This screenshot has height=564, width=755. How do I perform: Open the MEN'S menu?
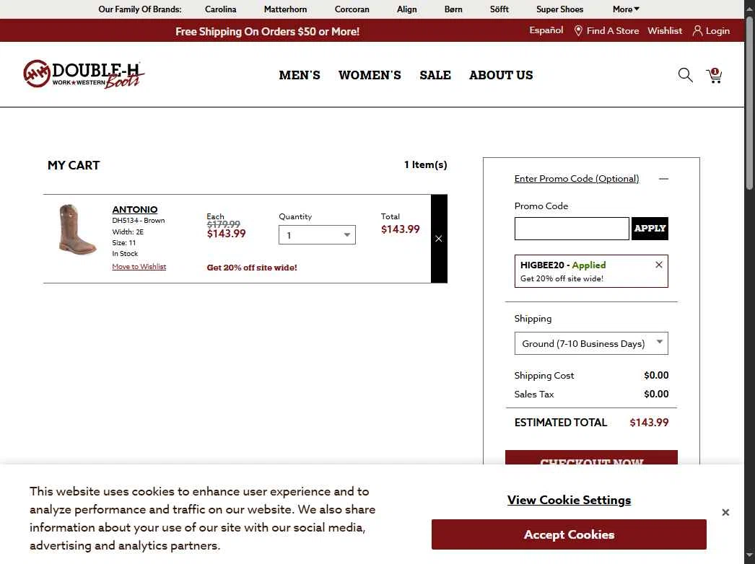pyautogui.click(x=300, y=75)
